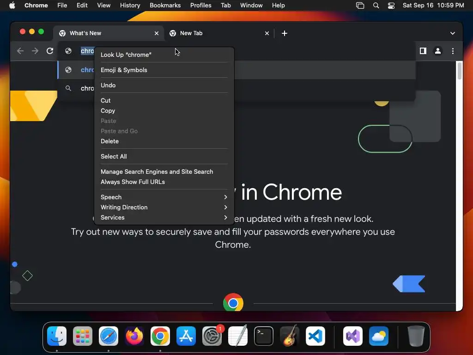Open Control Center in the menu bar
The image size is (473, 355).
[391, 6]
